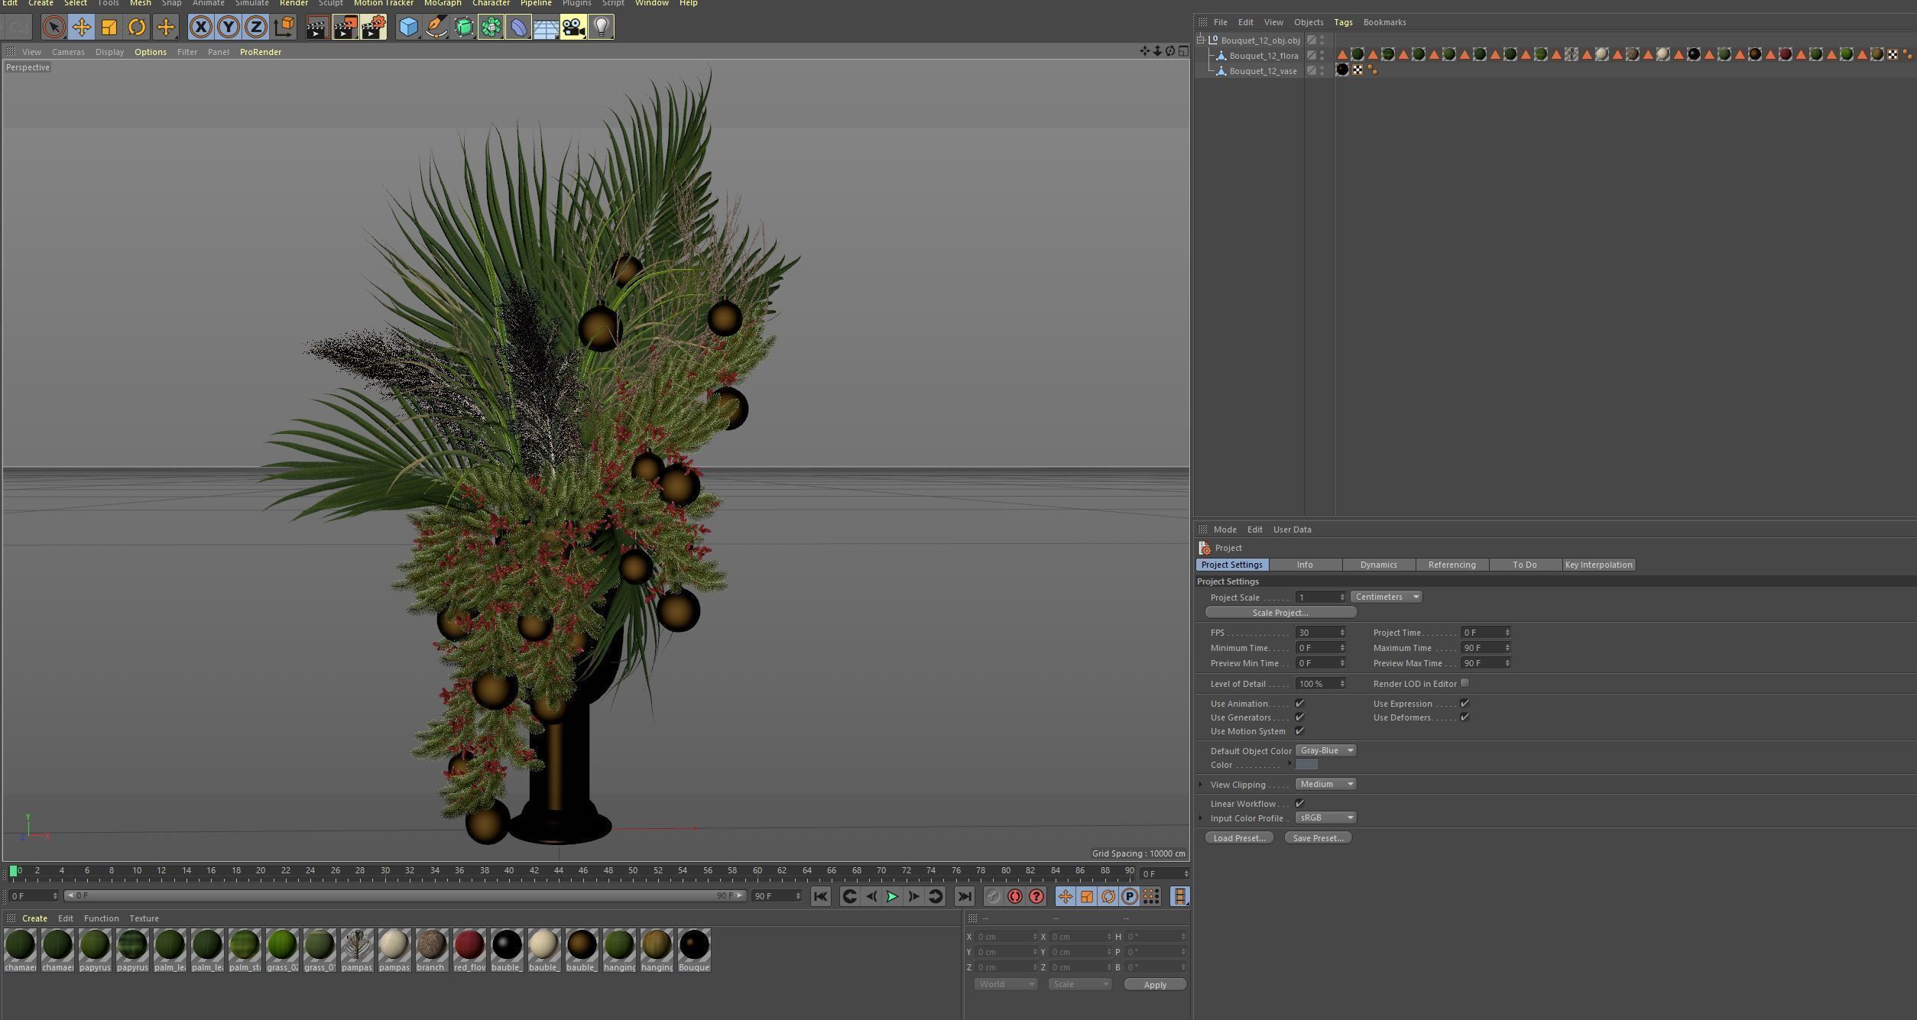1917x1020 pixels.
Task: Click the Default Object Color swatch
Action: click(1306, 765)
